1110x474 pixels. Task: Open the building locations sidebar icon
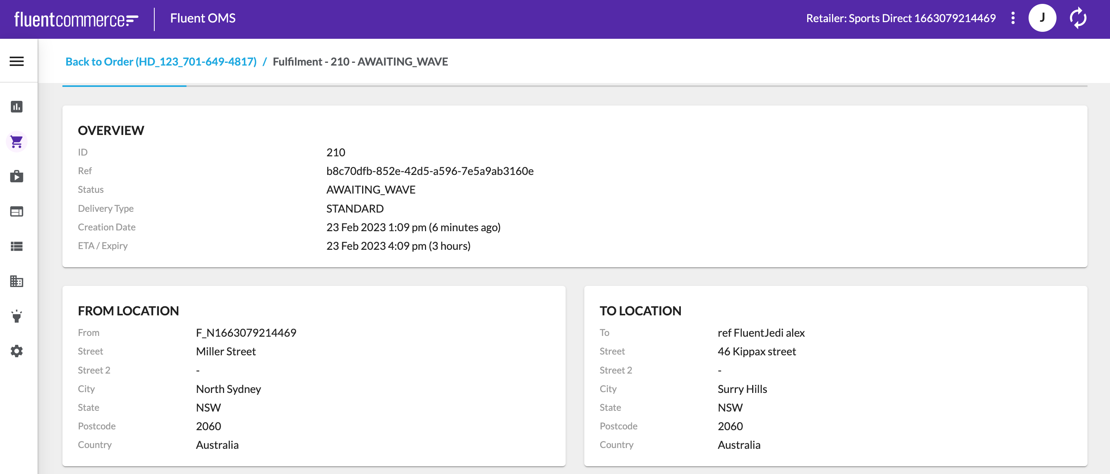click(x=16, y=281)
